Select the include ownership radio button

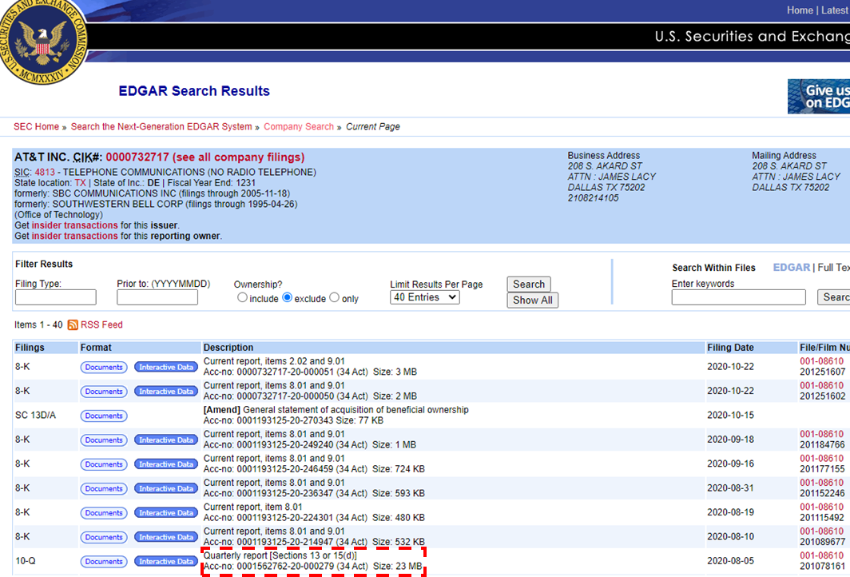[242, 298]
